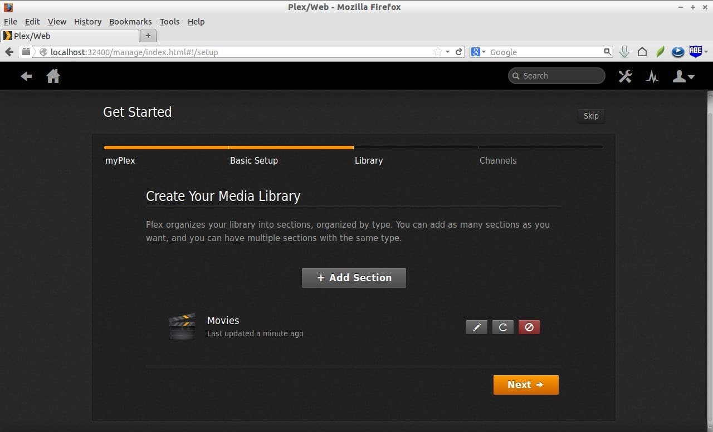Delete the Movies section with red icon
The height and width of the screenshot is (432, 713).
tap(529, 327)
